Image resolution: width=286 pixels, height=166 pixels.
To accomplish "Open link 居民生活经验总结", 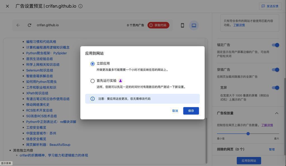I will pos(39,59).
